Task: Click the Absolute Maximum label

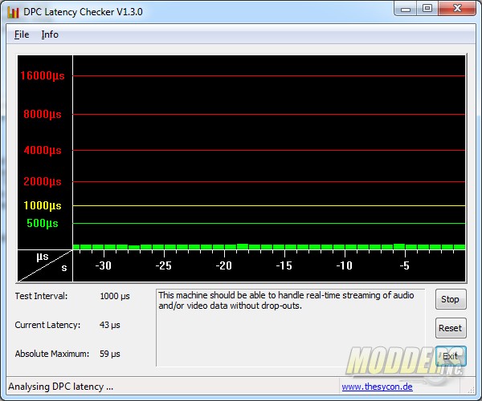Action: coord(51,354)
